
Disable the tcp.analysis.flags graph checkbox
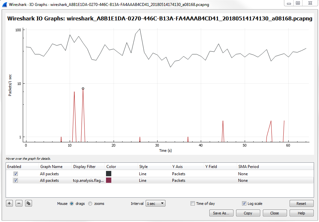16,180
